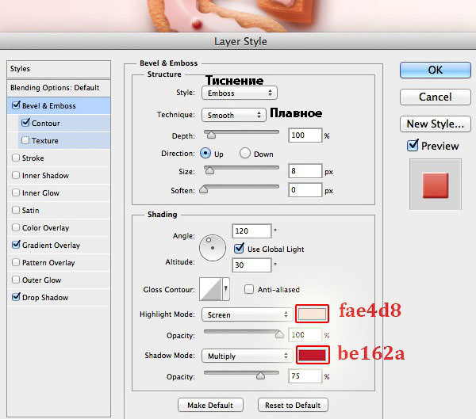Disable the Drop Shadow checkbox
This screenshot has width=476, height=419.
pos(16,296)
